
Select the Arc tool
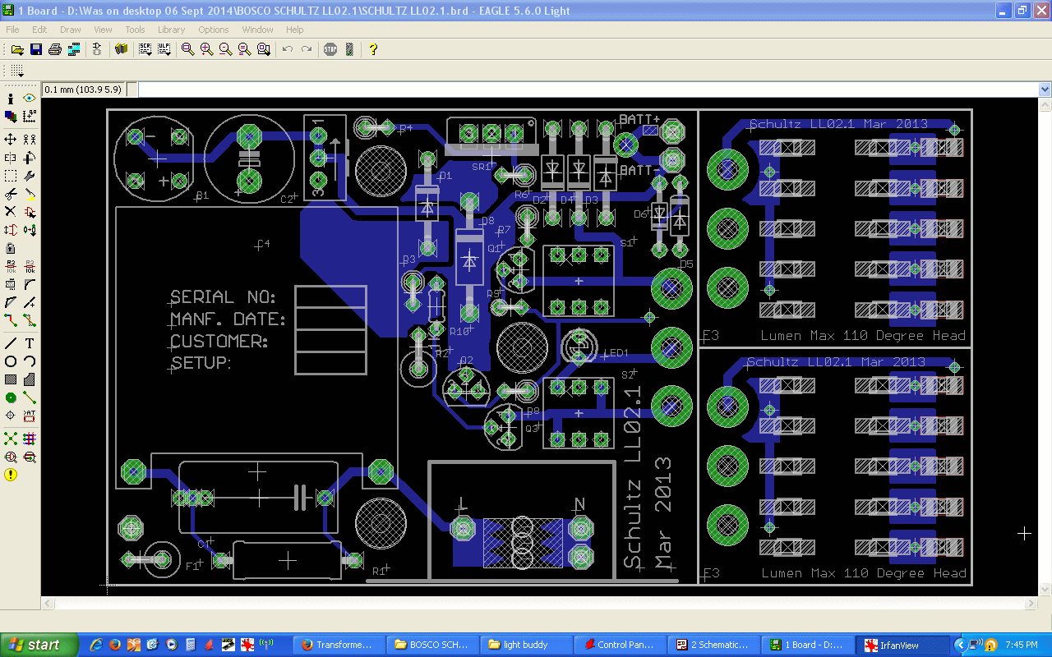click(x=30, y=361)
